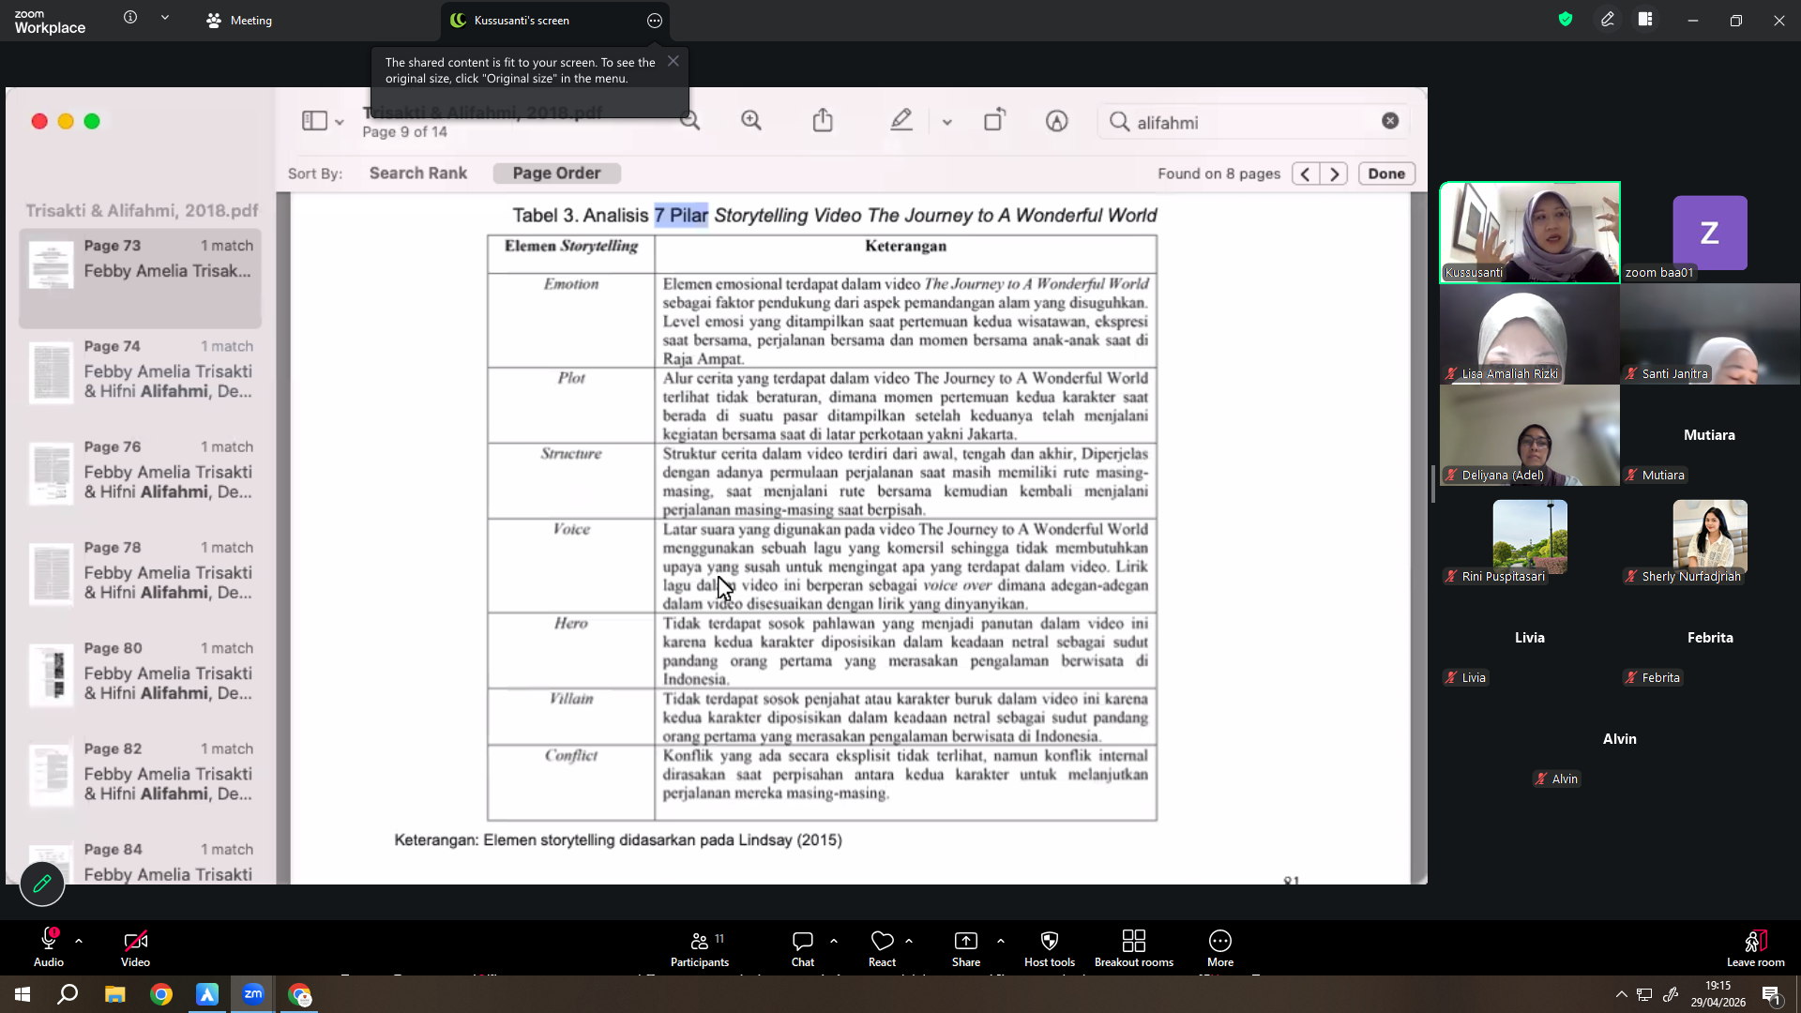
Task: Click the green annotation pencil floating button
Action: coord(42,884)
